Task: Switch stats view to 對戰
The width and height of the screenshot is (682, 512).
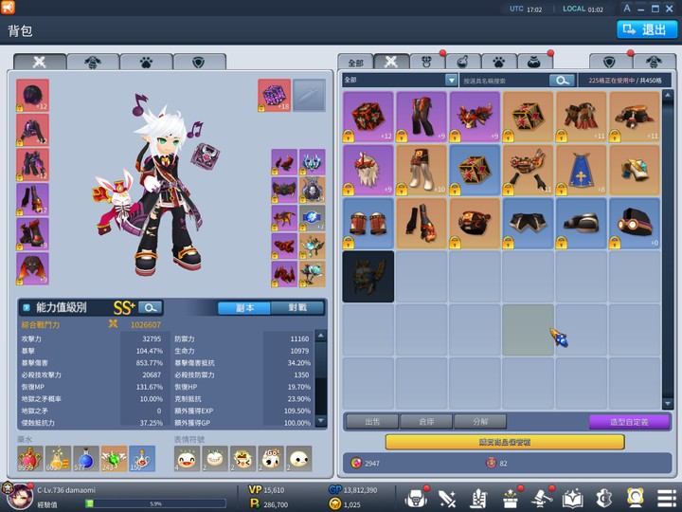Action: [297, 308]
